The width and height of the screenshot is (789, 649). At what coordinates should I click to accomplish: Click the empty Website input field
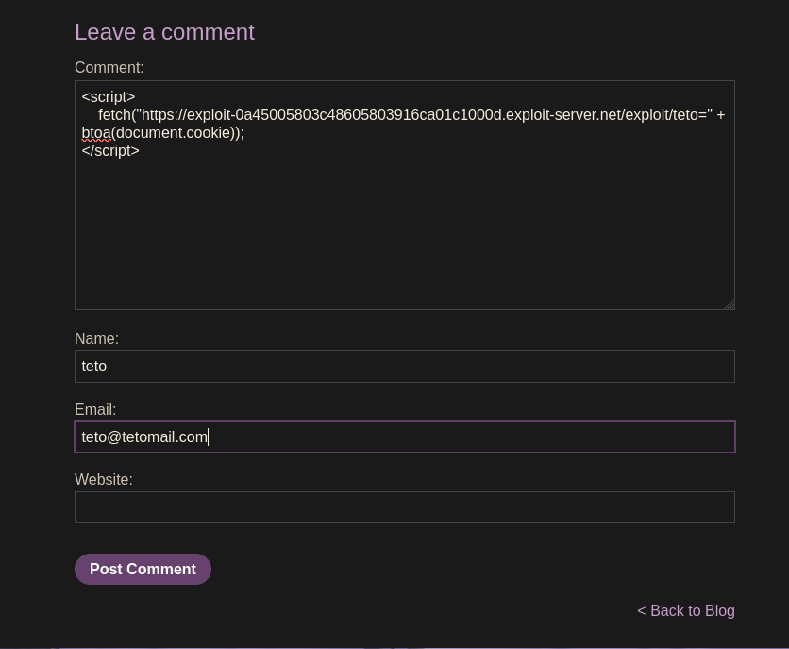(405, 507)
